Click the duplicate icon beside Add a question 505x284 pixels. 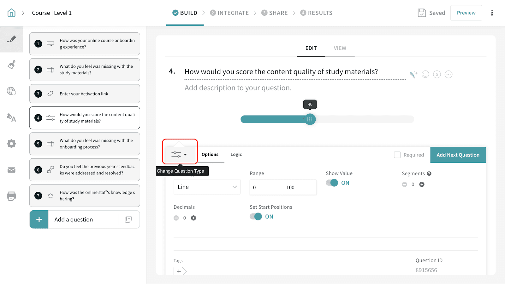(128, 219)
